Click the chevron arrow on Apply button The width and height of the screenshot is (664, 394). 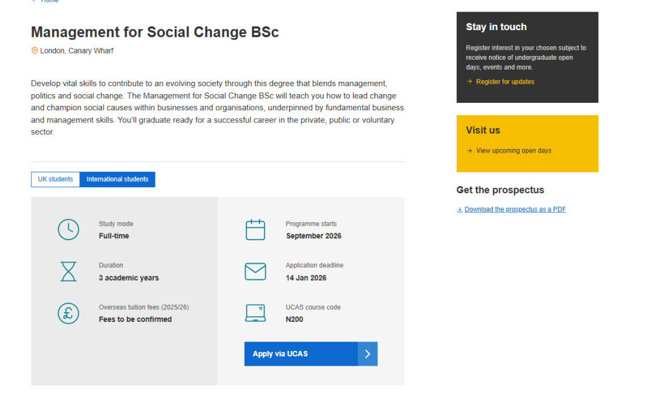coord(368,354)
